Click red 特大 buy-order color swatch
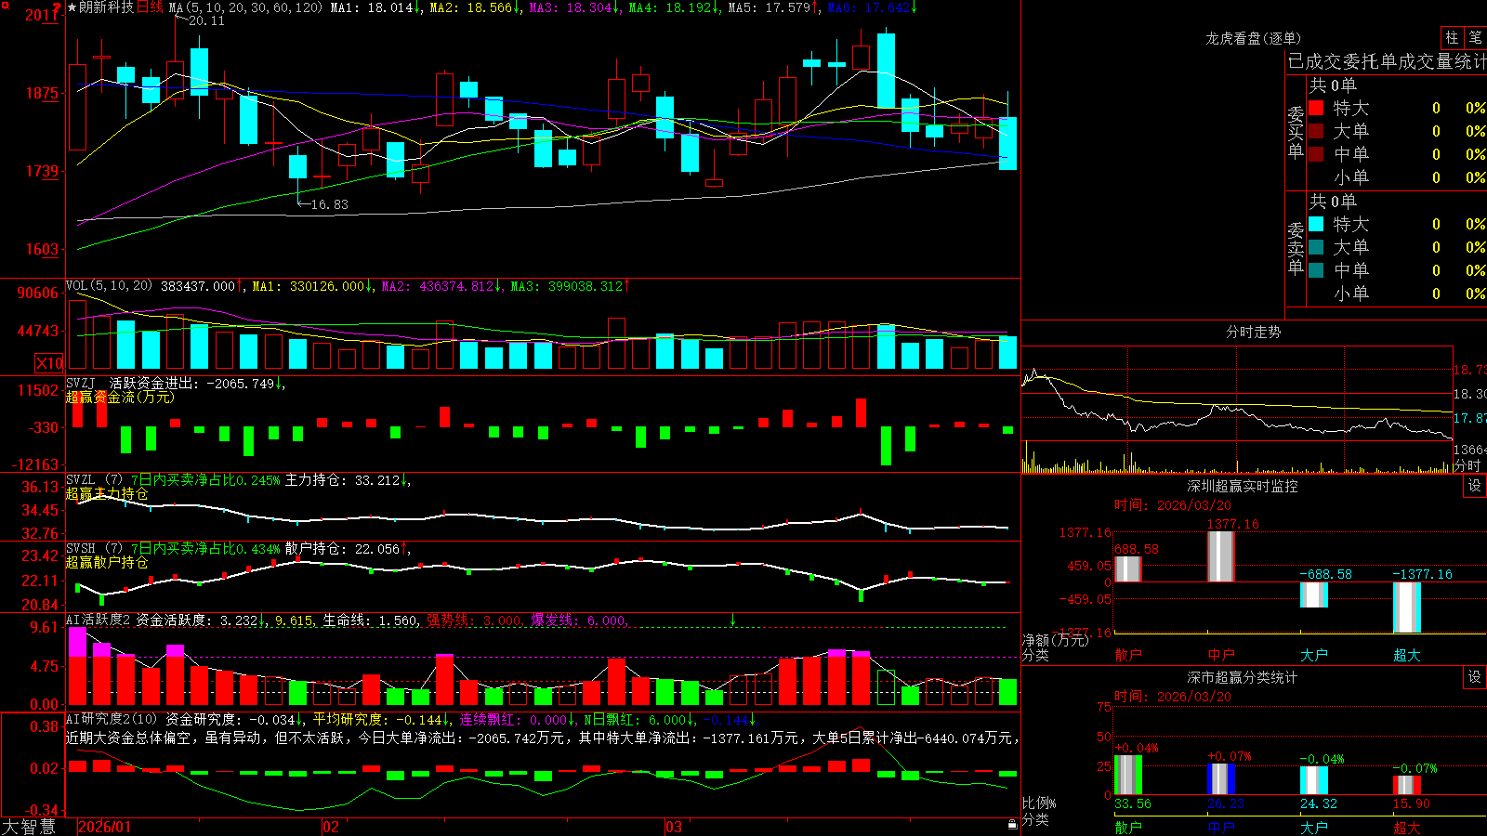This screenshot has width=1487, height=836. [x=1316, y=108]
